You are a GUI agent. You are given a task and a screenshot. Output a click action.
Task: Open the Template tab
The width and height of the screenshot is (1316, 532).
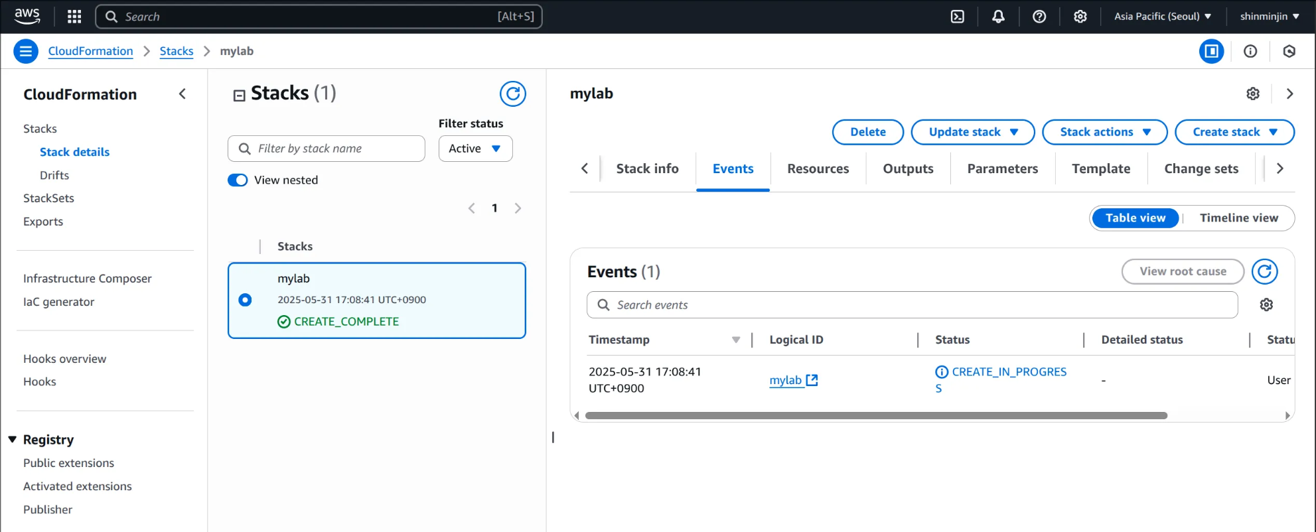(1101, 168)
